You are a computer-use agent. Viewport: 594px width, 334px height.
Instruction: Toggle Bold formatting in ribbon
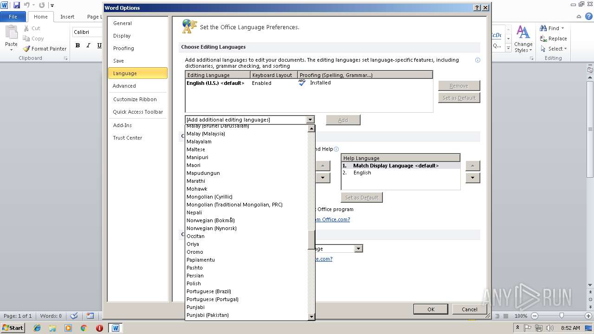[77, 45]
